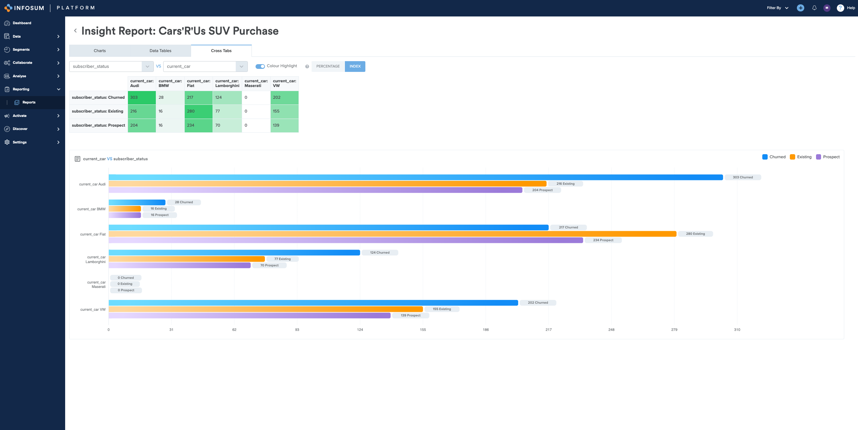Click the 0 Existing Maserati label
The image size is (858, 430).
125,284
